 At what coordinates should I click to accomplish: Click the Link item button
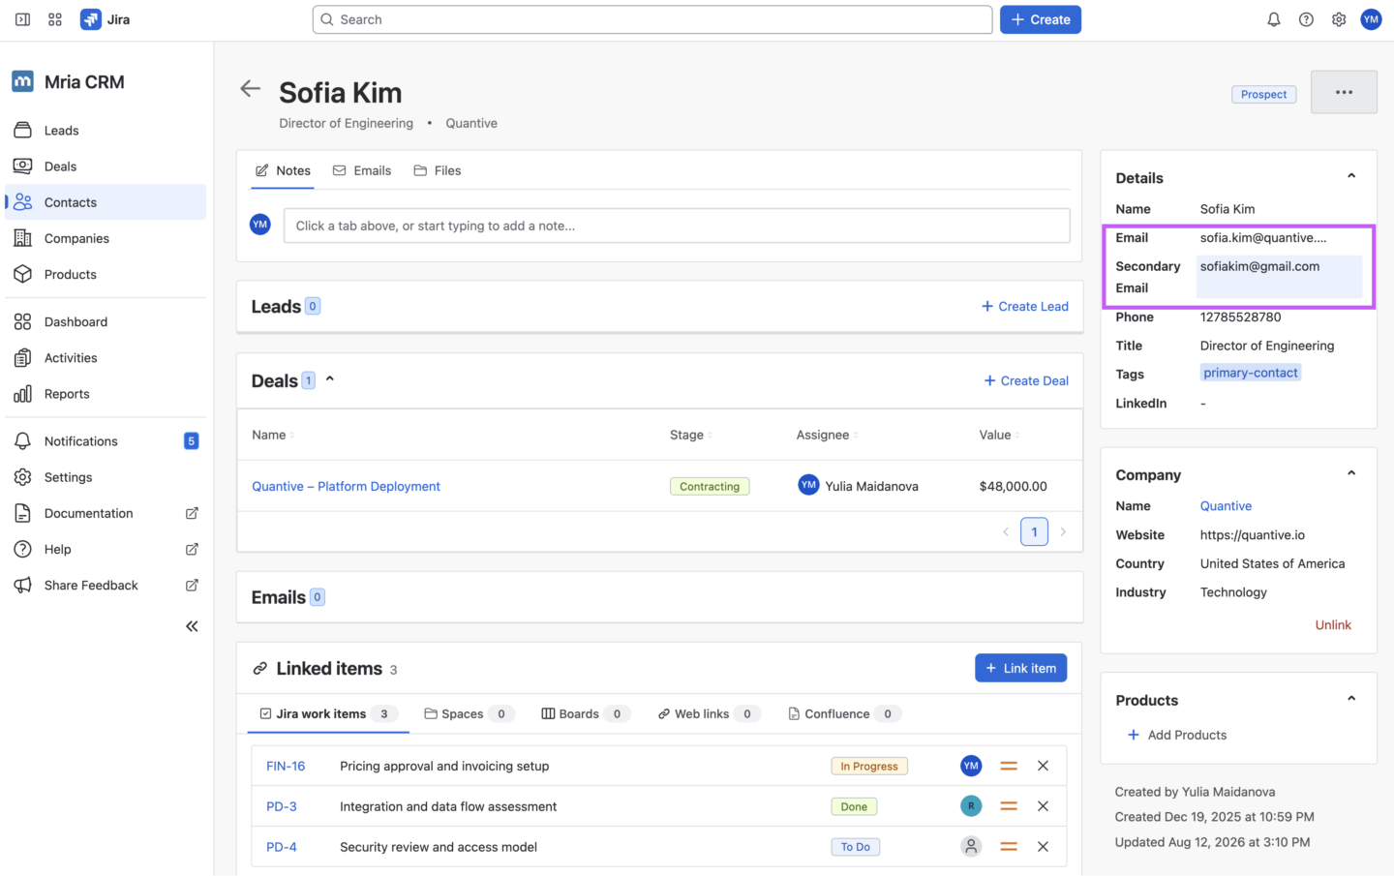1020,668
